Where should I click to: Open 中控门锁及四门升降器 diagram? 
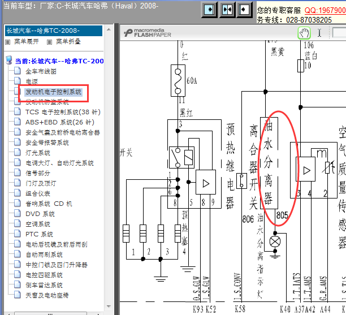click(57, 265)
